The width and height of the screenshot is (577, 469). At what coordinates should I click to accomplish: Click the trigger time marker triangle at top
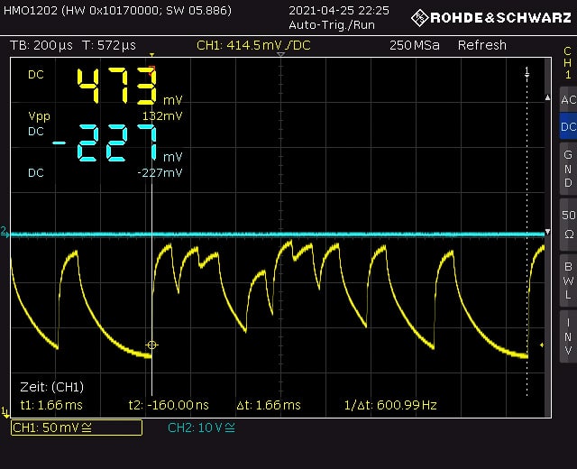(281, 57)
